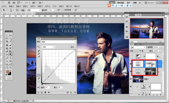Click the Auto button in Curves panel
The height and width of the screenshot is (103, 169).
pos(72,47)
